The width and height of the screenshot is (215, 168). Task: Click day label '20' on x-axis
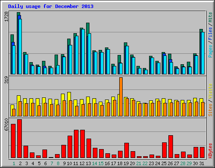pyautogui.click(x=132, y=163)
